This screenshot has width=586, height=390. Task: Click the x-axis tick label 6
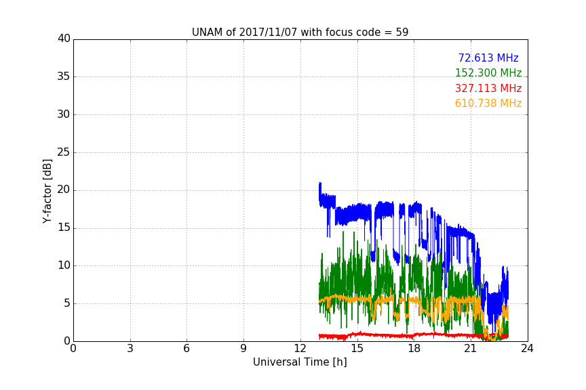click(187, 349)
